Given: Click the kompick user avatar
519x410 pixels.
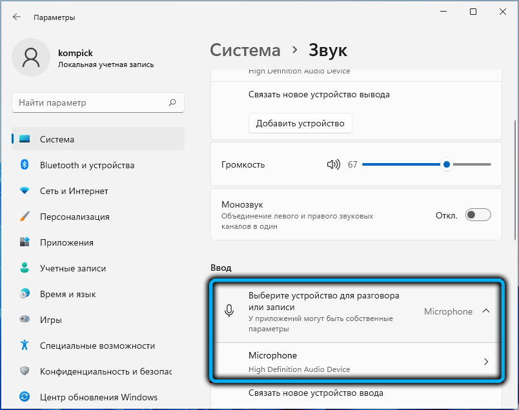Looking at the screenshot, I should click(30, 59).
